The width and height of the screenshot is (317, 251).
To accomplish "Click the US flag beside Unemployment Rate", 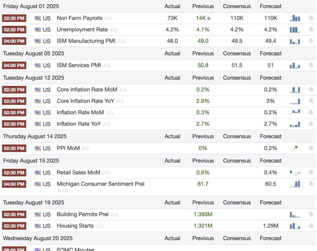I will tap(38, 30).
